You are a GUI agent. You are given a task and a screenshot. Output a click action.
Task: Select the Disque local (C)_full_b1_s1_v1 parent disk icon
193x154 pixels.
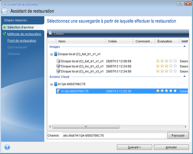point(56,54)
